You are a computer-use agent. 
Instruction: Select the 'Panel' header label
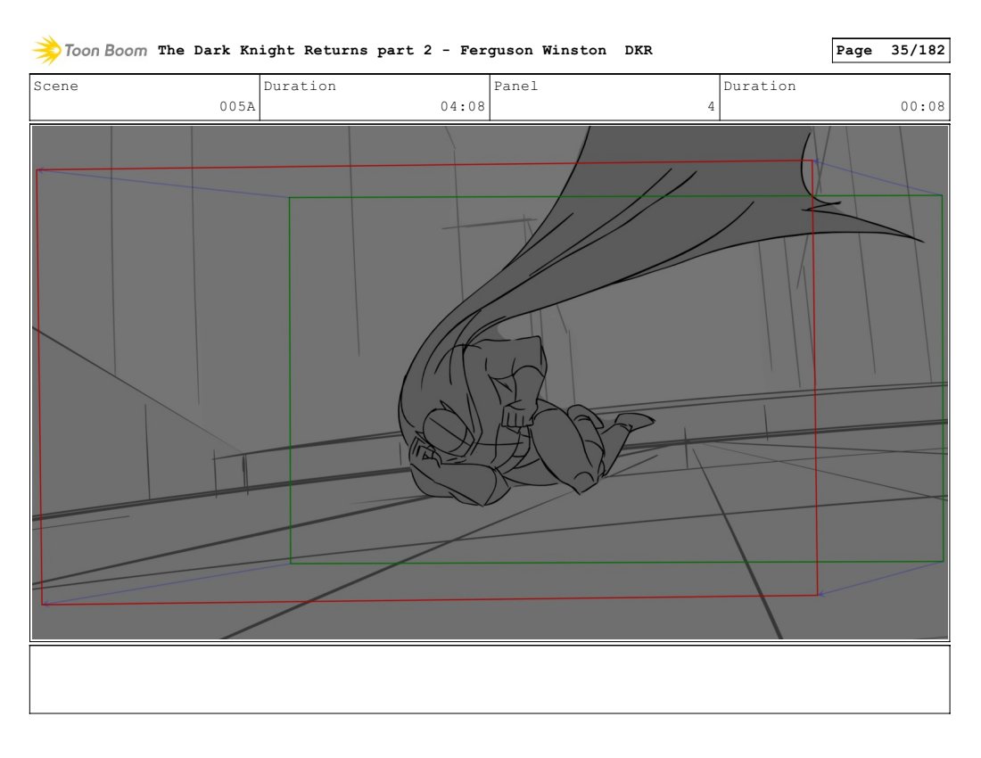pos(515,87)
